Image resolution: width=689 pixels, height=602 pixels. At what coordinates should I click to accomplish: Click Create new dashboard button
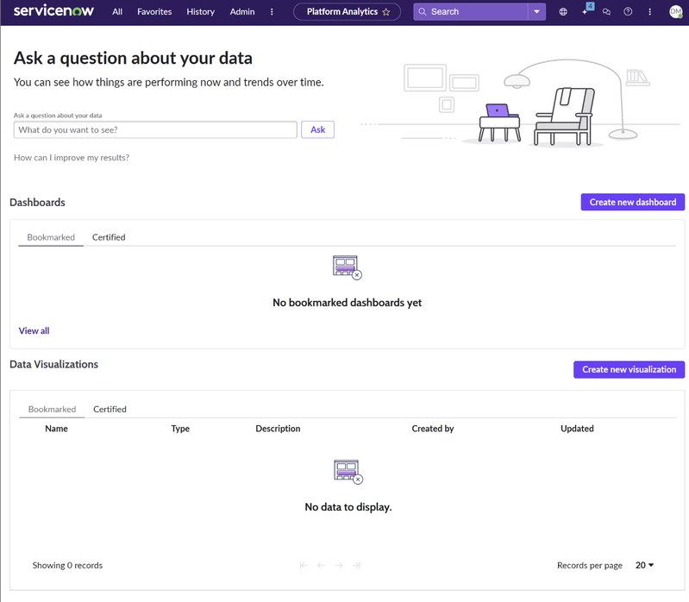633,202
